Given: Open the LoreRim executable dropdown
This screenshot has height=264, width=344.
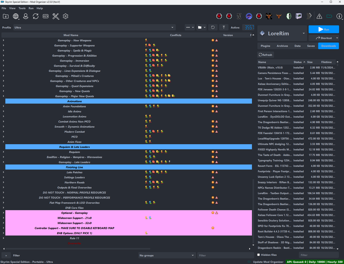Looking at the screenshot, I should (x=282, y=34).
